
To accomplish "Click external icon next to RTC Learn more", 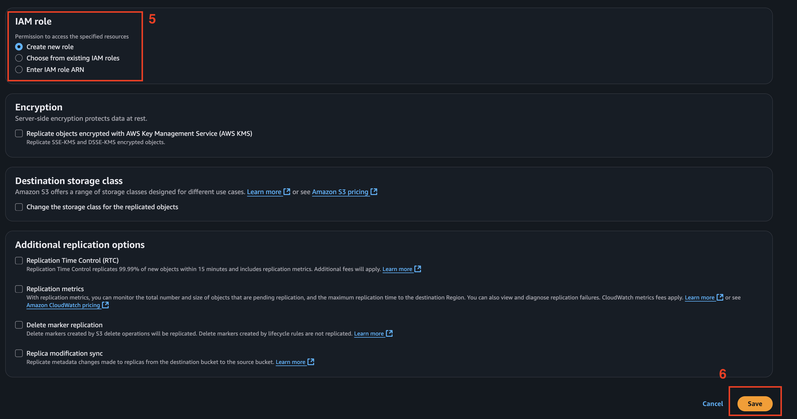I will click(x=418, y=269).
